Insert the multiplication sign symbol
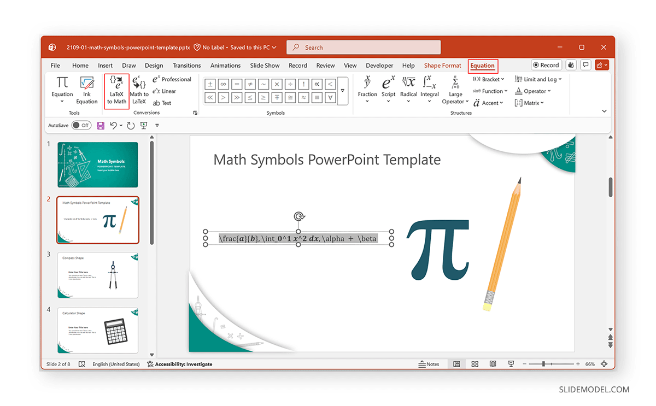The width and height of the screenshot is (656, 406). [276, 84]
